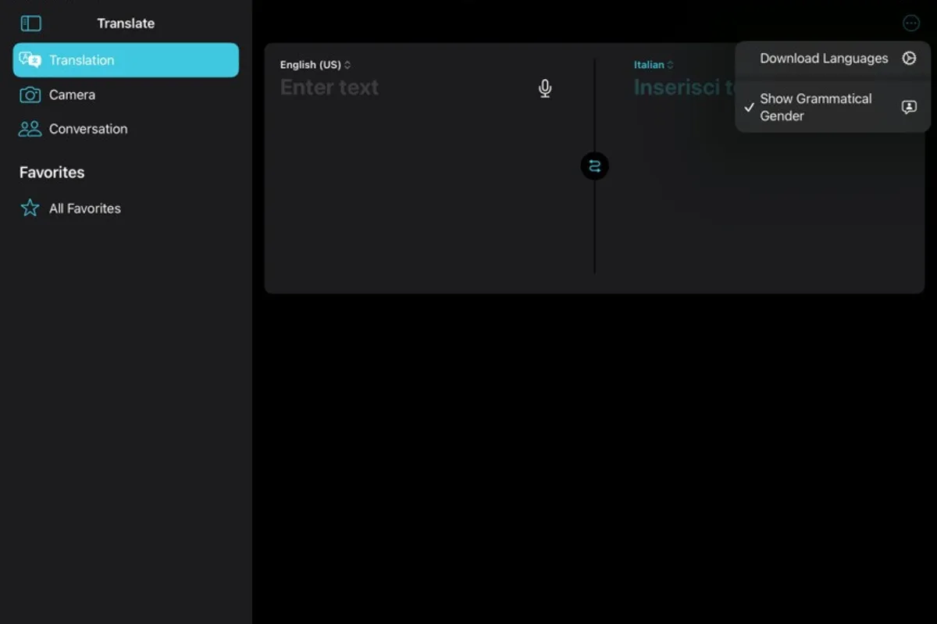
Task: Open the English (US) language dropdown
Action: click(315, 65)
